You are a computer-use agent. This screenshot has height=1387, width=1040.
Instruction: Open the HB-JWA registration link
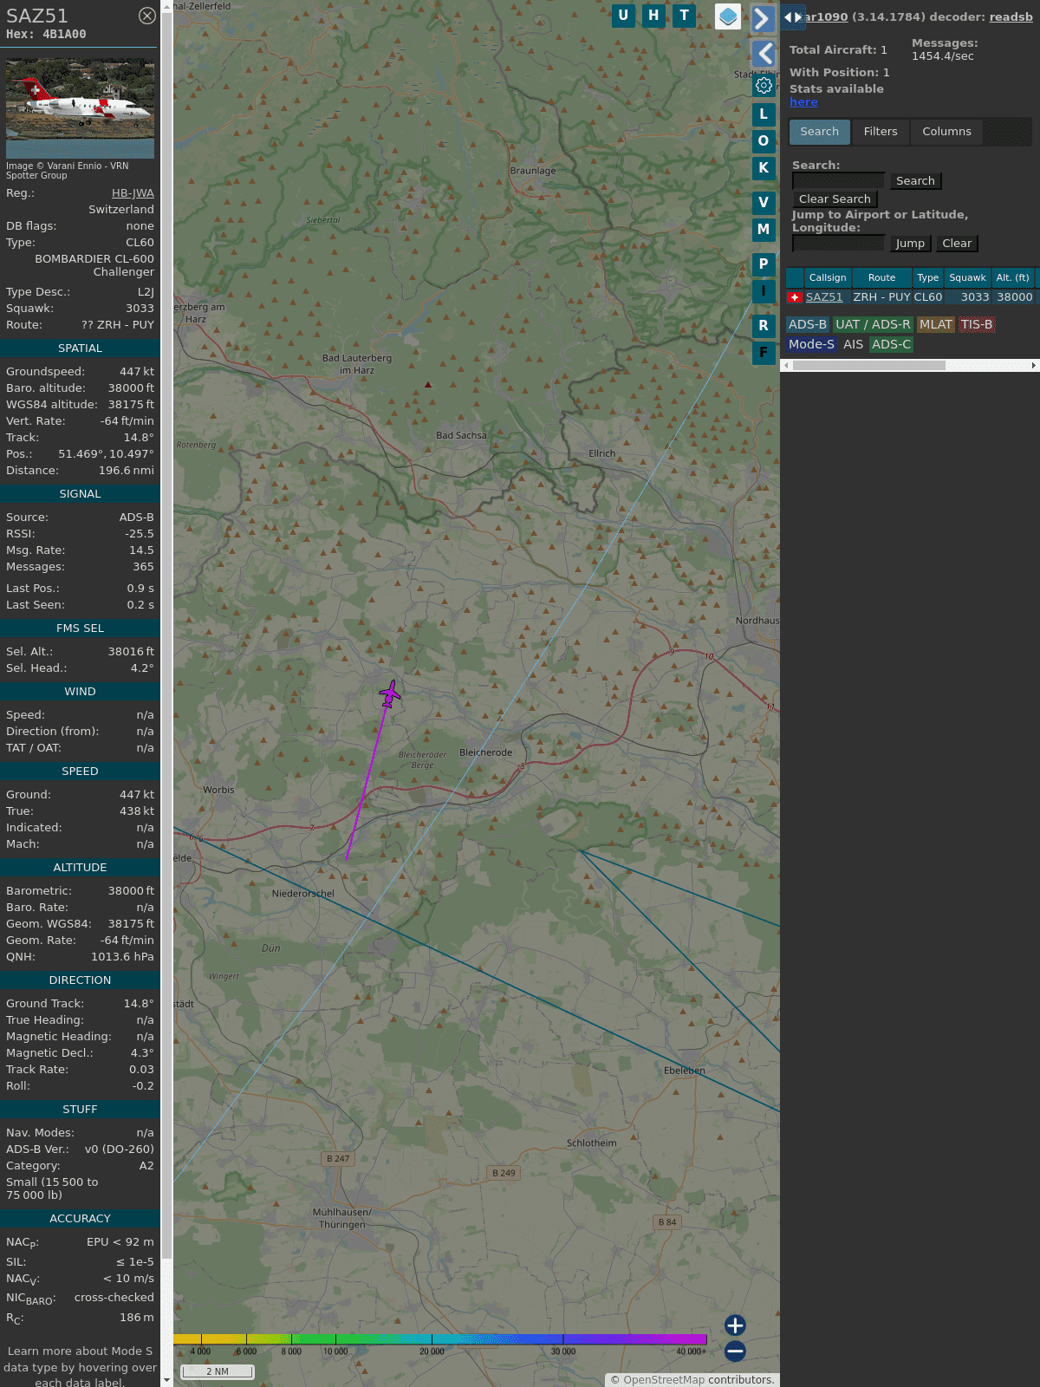pyautogui.click(x=133, y=193)
